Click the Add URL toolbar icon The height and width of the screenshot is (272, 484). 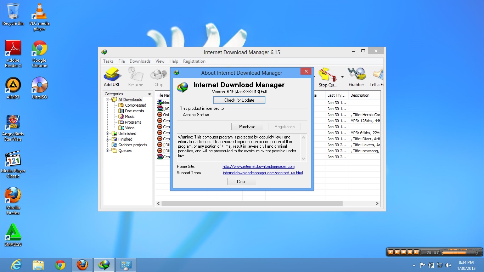[x=112, y=77]
